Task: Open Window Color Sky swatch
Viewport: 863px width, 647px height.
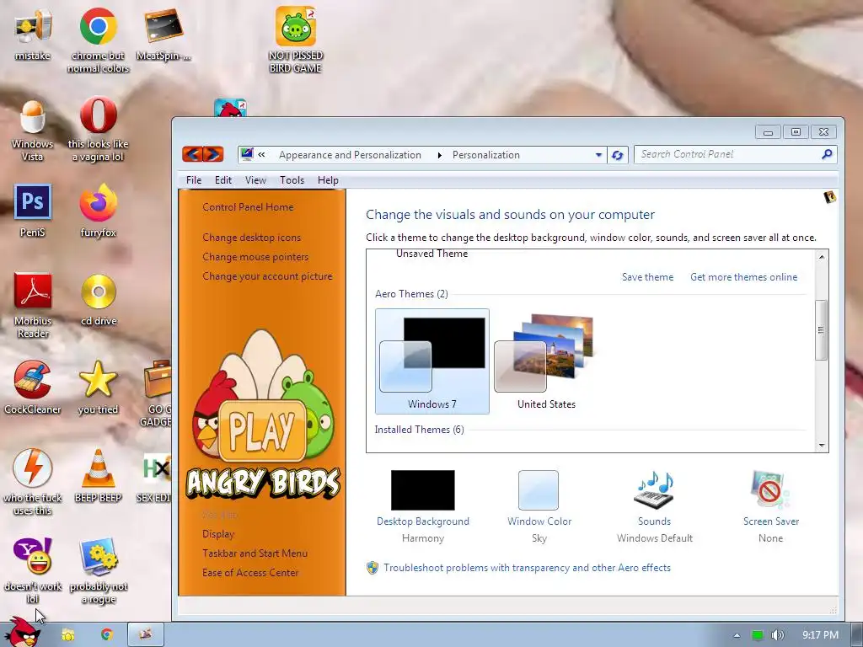Action: [539, 506]
